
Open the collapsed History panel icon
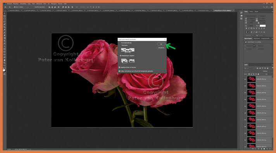[241, 13]
